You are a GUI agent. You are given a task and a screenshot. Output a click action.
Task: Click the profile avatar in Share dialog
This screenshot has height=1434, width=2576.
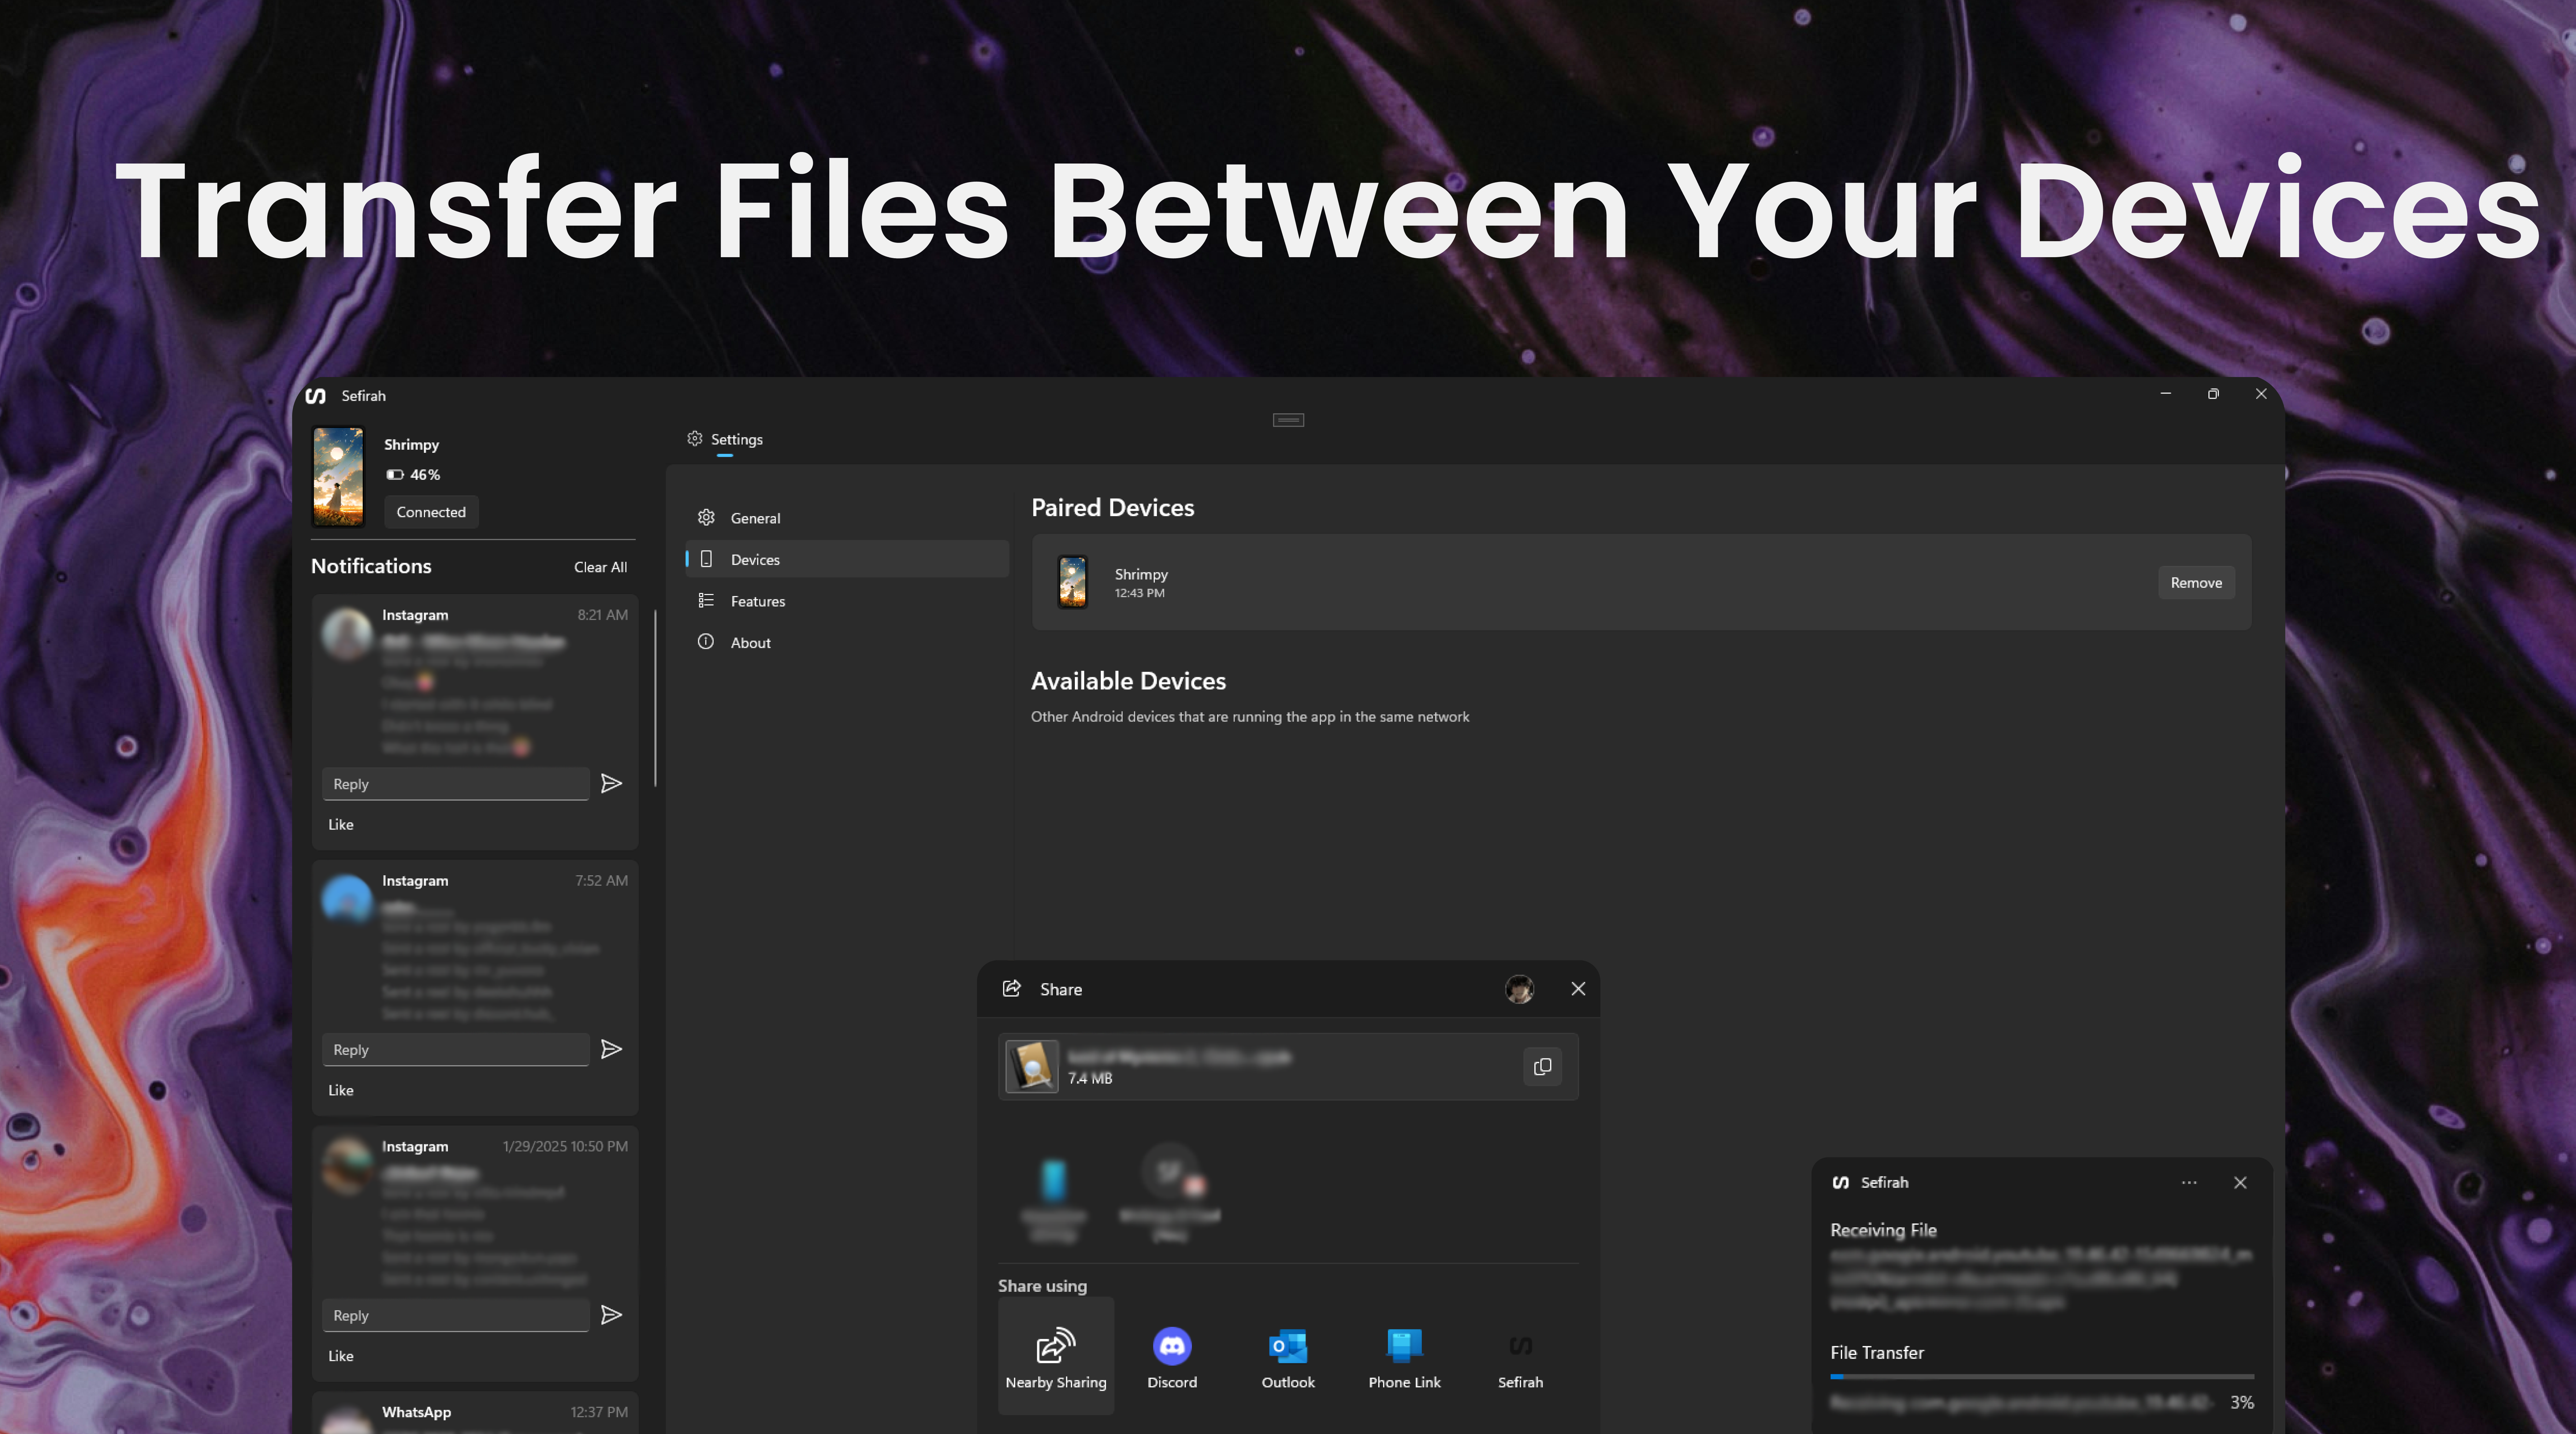point(1519,989)
